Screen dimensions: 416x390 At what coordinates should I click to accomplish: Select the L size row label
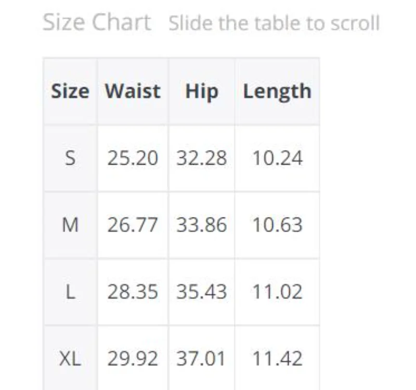click(x=70, y=292)
